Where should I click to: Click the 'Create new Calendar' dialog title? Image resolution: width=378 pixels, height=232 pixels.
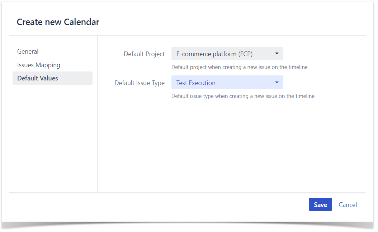(x=58, y=22)
